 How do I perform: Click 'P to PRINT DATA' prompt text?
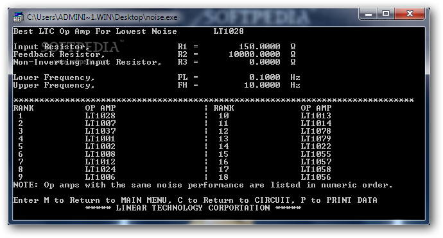(x=339, y=200)
